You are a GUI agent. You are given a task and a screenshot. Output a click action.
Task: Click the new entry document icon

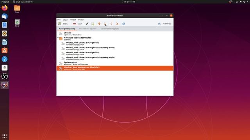point(93,24)
